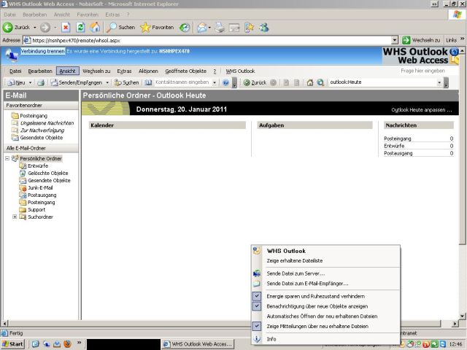The image size is (467, 350).
Task: Click the IE Print icon
Action: point(220,28)
